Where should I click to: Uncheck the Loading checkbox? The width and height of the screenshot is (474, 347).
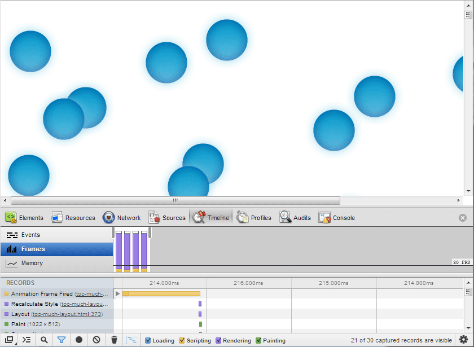coord(148,340)
